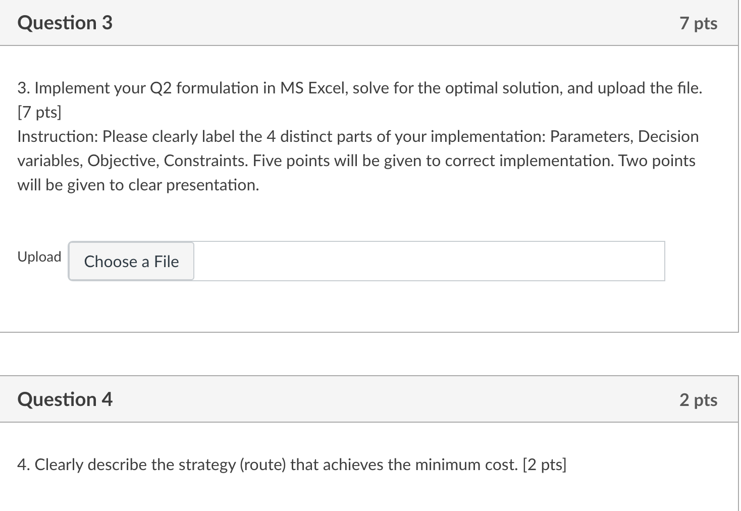Viewport: 741px width, 511px height.
Task: Click the bracketed [2 pts] text in Question 4
Action: point(545,465)
